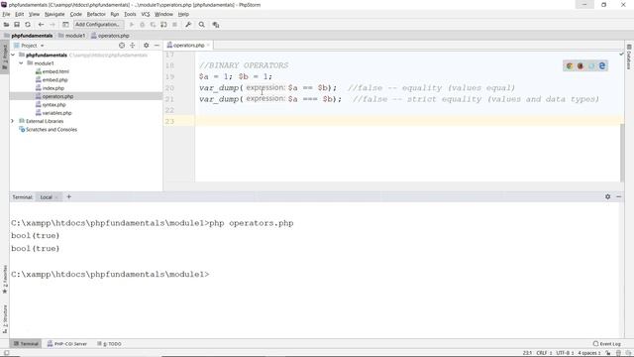The image size is (634, 357).
Task: Open file in Edge browser icon
Action: [x=602, y=66]
